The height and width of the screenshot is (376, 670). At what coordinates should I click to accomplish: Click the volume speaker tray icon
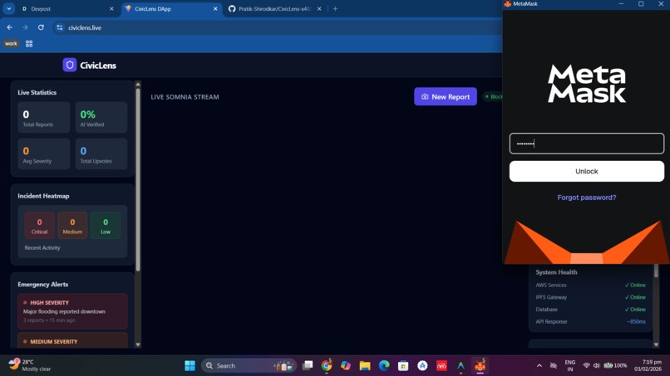(x=597, y=366)
